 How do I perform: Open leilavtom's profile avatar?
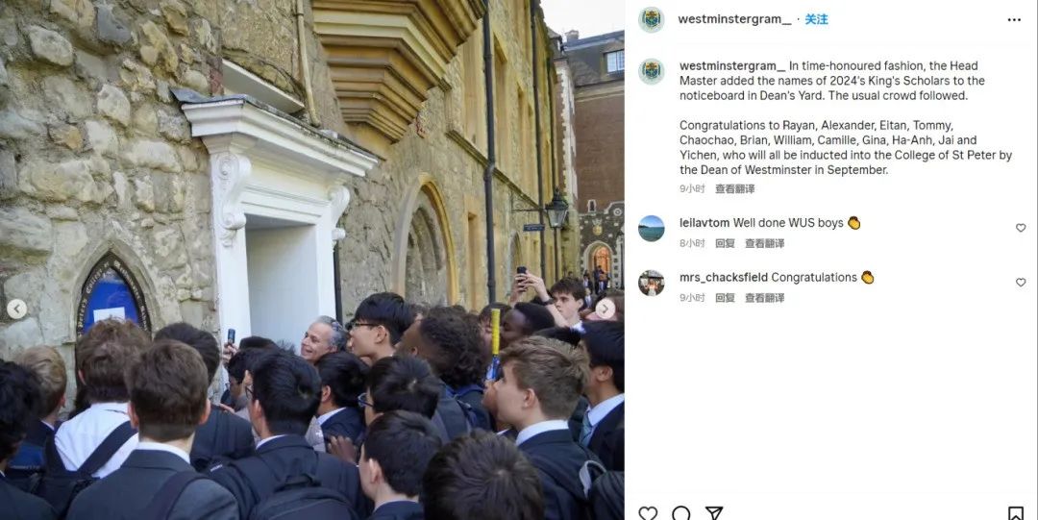click(652, 229)
